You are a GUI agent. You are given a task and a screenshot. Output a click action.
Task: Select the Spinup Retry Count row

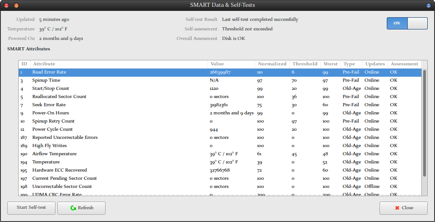tap(220, 121)
